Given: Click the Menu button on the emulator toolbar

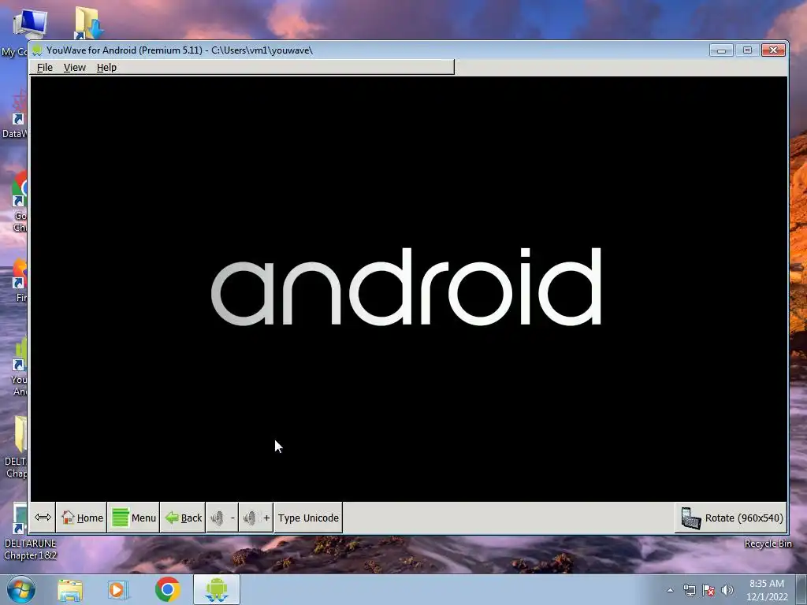Looking at the screenshot, I should 134,518.
